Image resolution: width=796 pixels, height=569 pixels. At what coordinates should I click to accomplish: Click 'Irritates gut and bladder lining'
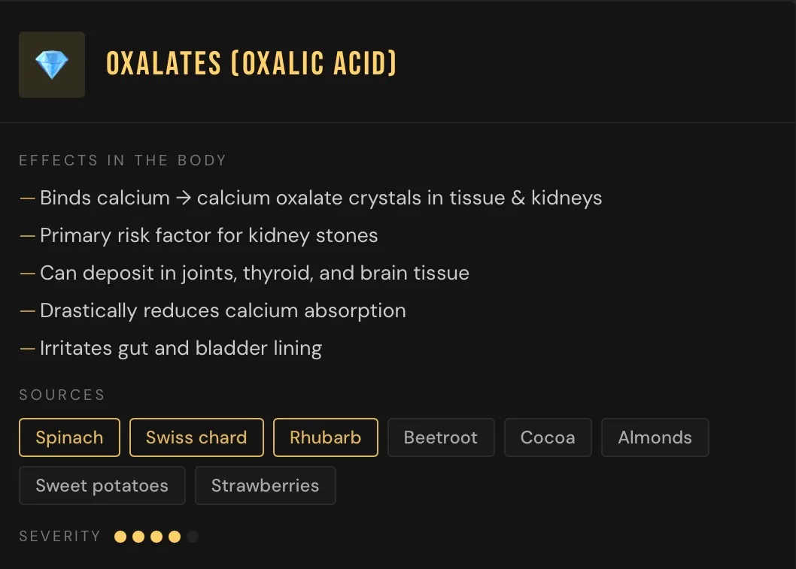click(x=171, y=348)
